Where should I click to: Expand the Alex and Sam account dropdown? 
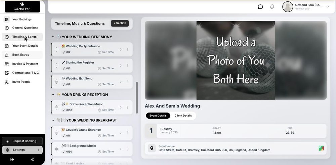click(x=327, y=7)
